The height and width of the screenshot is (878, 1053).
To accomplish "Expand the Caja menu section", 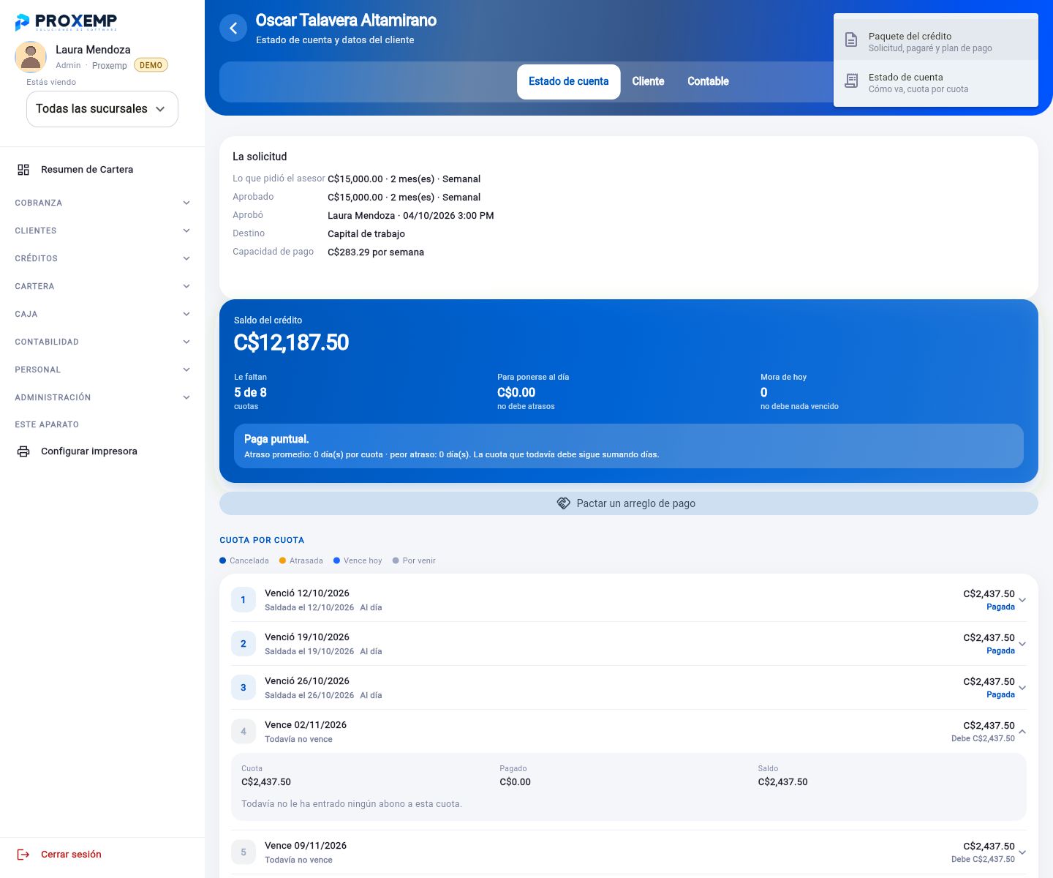I will click(102, 314).
